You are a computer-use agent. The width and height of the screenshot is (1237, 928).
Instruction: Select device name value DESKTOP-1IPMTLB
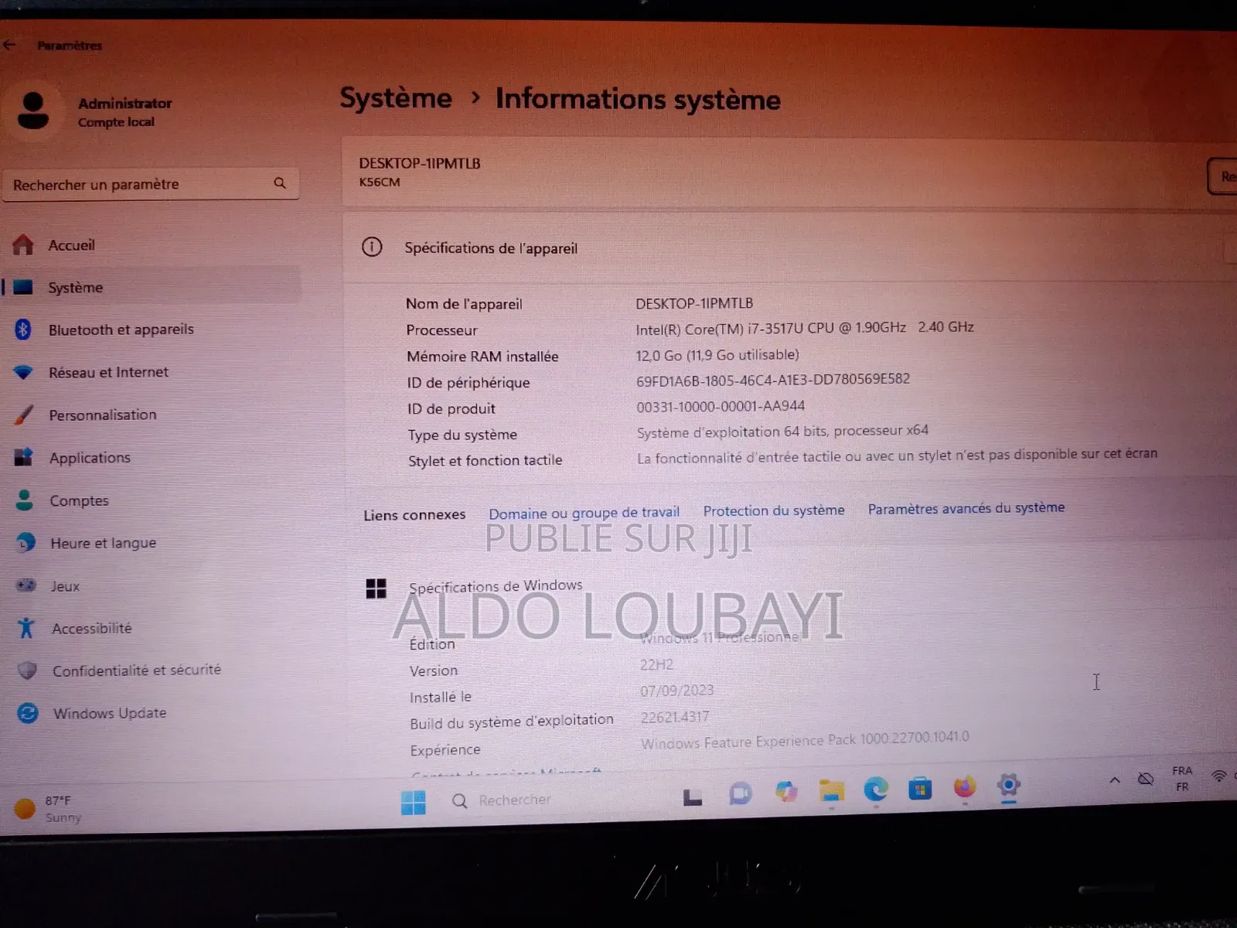tap(694, 303)
